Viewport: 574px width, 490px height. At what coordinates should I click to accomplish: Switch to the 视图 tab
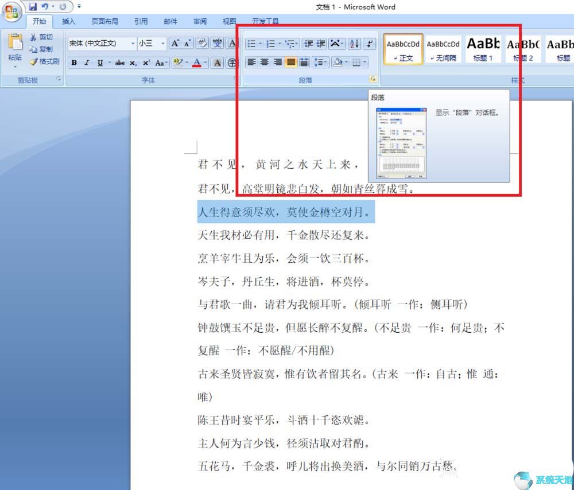229,21
